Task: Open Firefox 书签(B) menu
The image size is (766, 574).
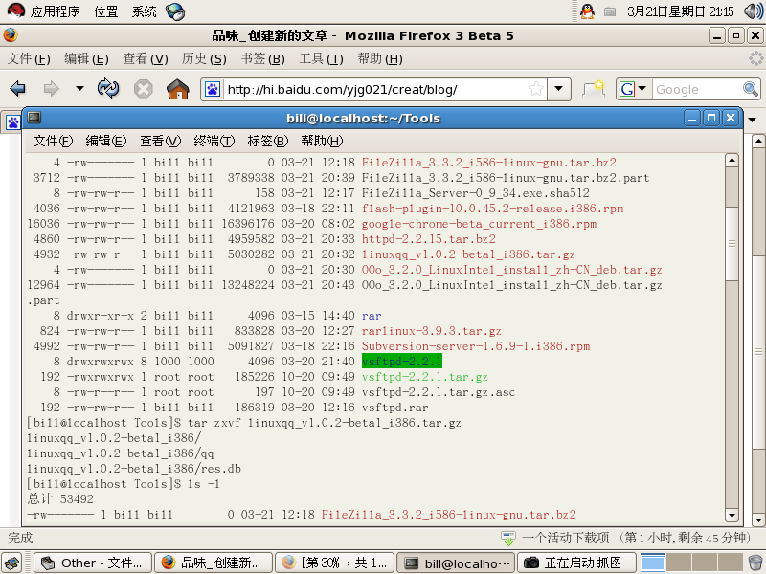Action: click(x=262, y=59)
